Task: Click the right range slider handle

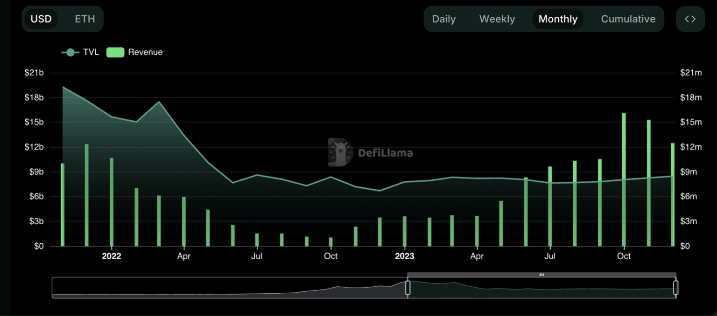Action: click(x=675, y=288)
